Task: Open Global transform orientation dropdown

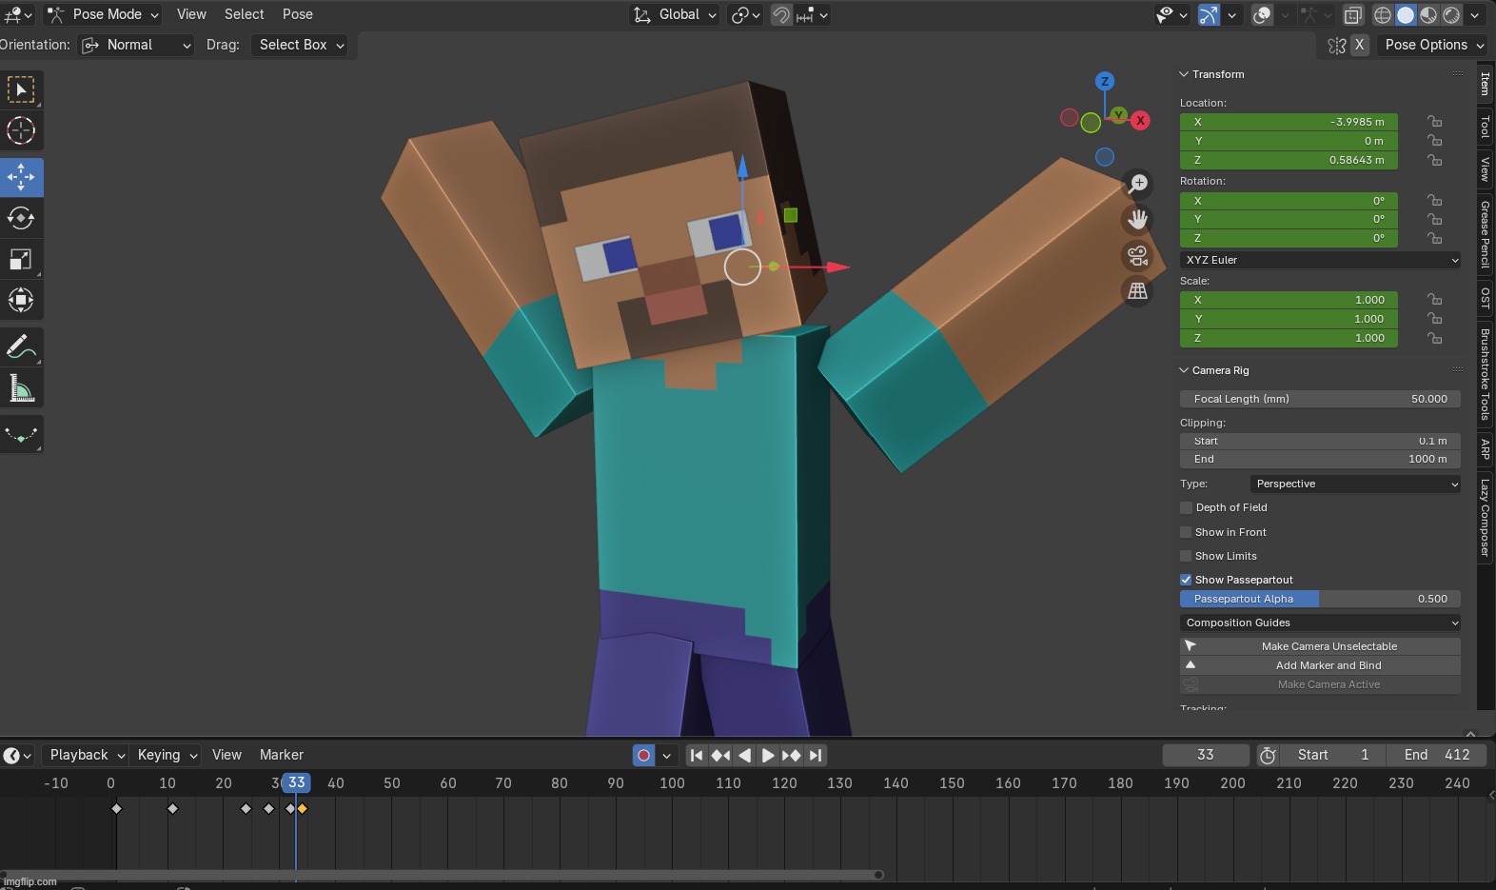Action: tap(674, 14)
